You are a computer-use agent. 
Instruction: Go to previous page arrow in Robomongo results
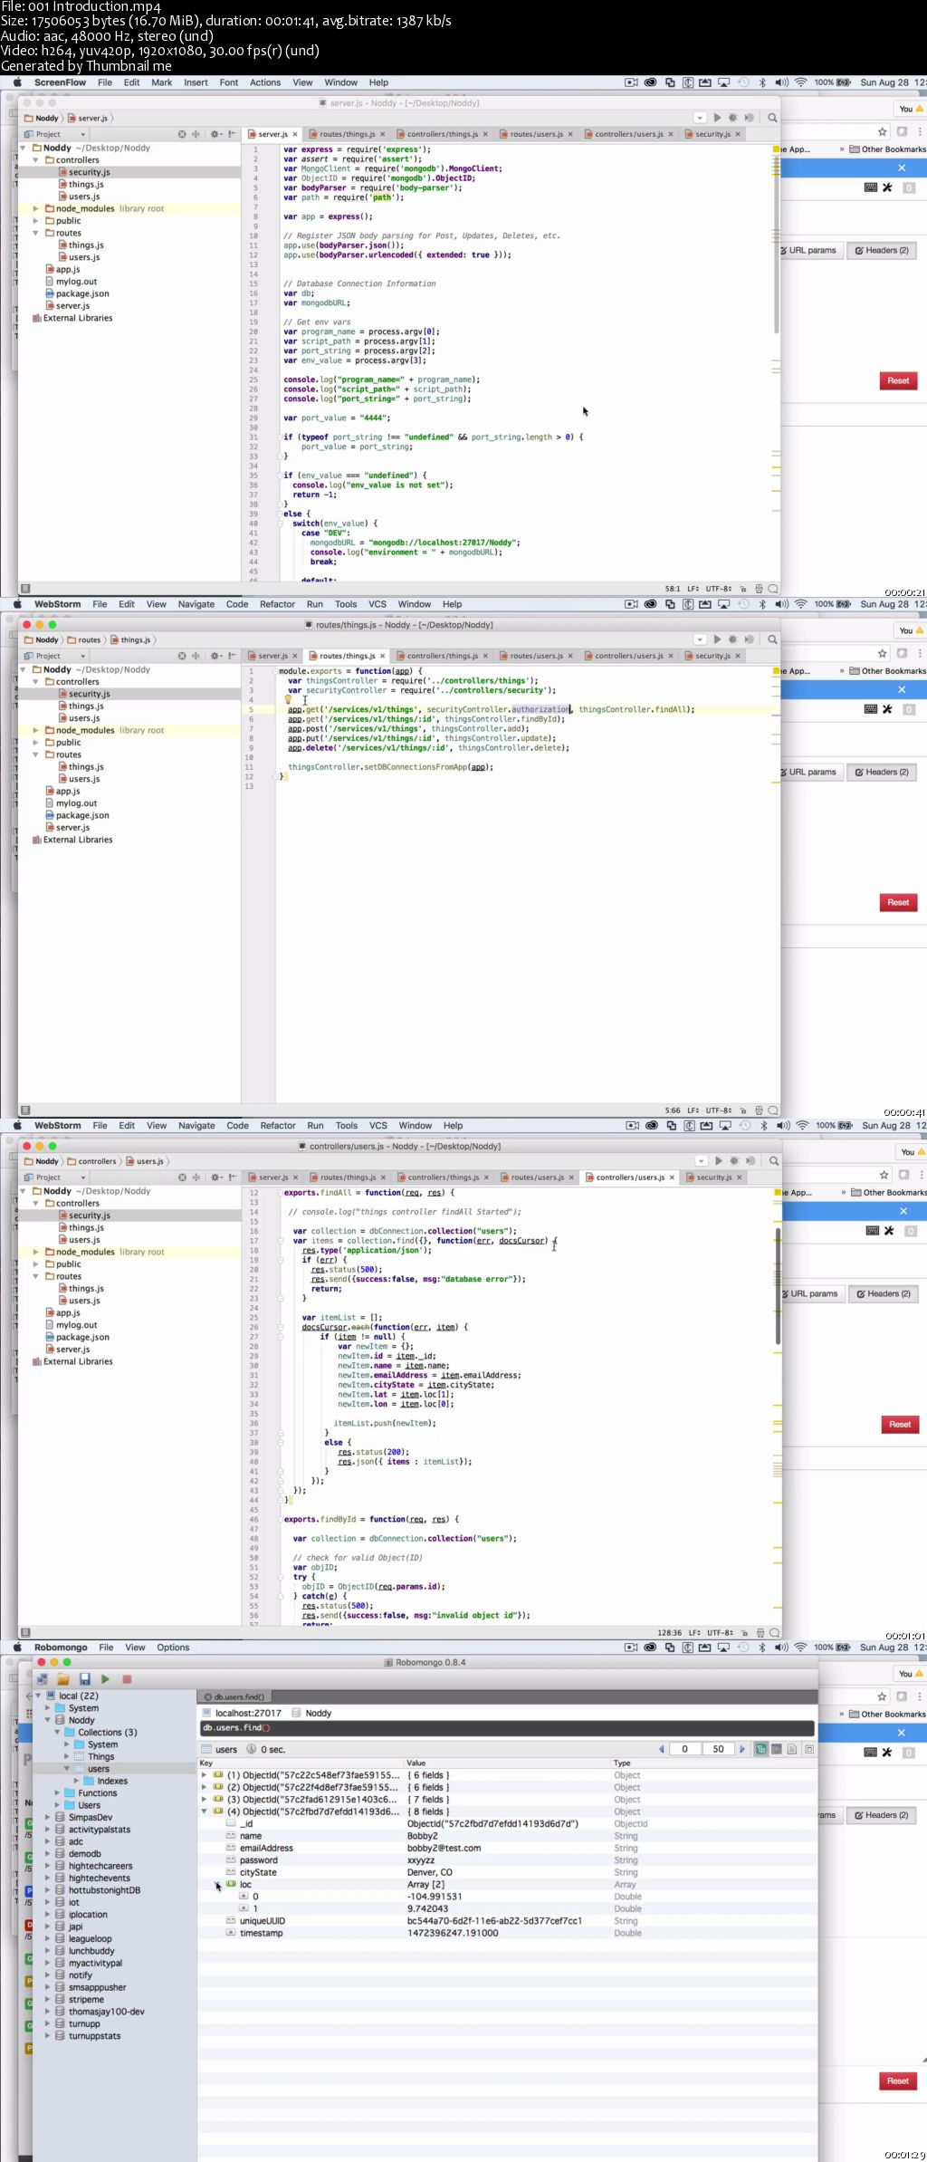662,1749
